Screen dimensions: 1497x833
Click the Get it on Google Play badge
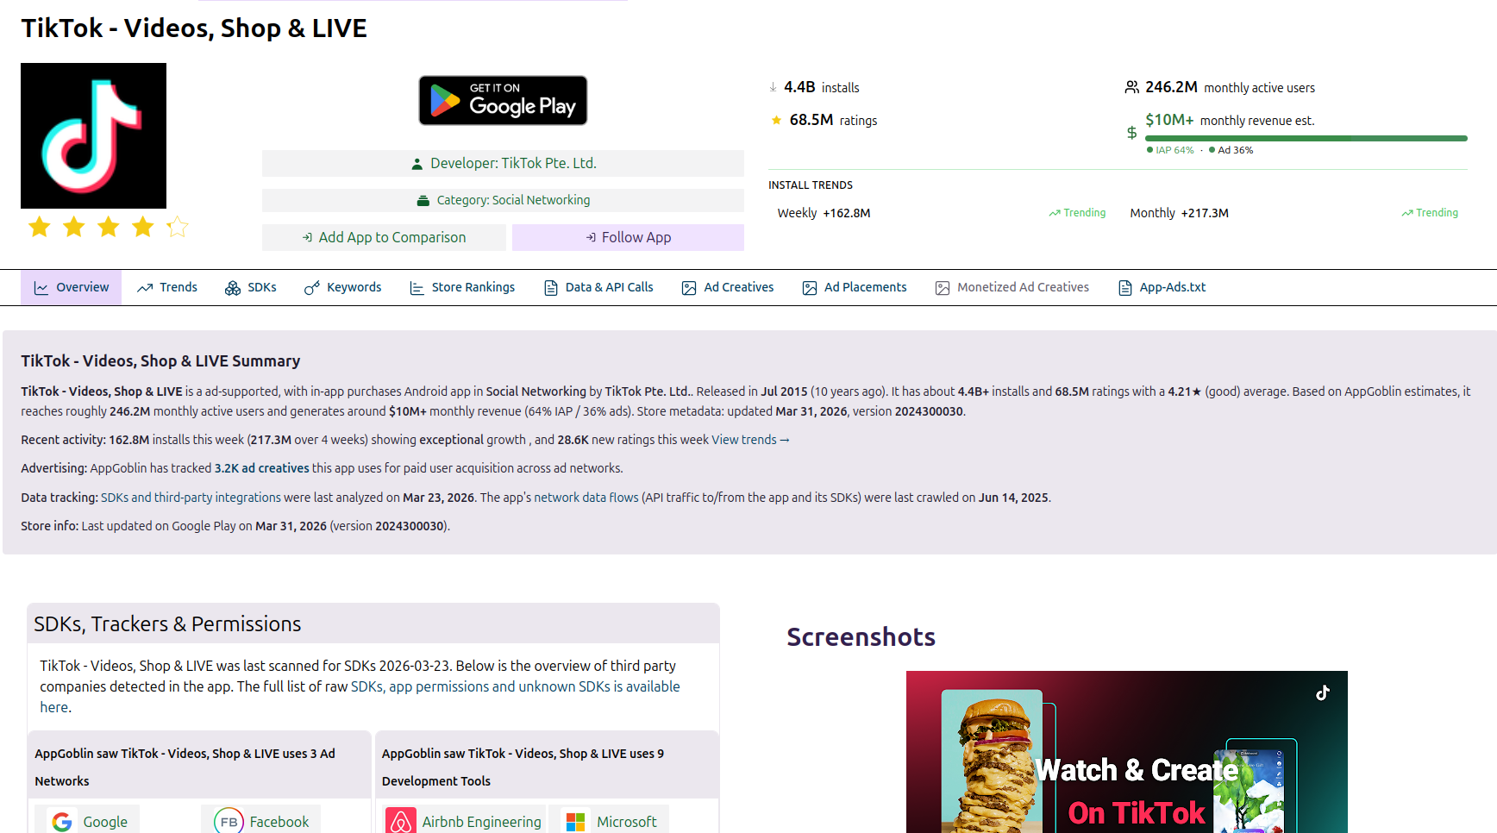click(x=503, y=100)
